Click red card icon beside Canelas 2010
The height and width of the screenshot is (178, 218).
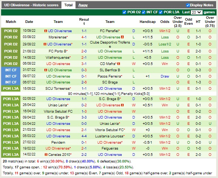46,154
